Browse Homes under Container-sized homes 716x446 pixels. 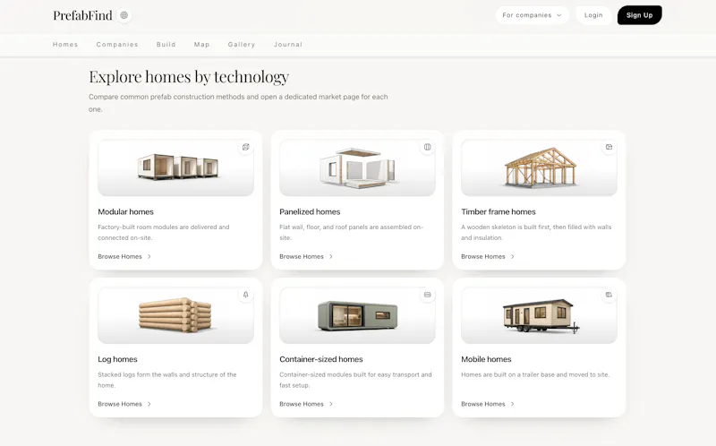(x=302, y=404)
